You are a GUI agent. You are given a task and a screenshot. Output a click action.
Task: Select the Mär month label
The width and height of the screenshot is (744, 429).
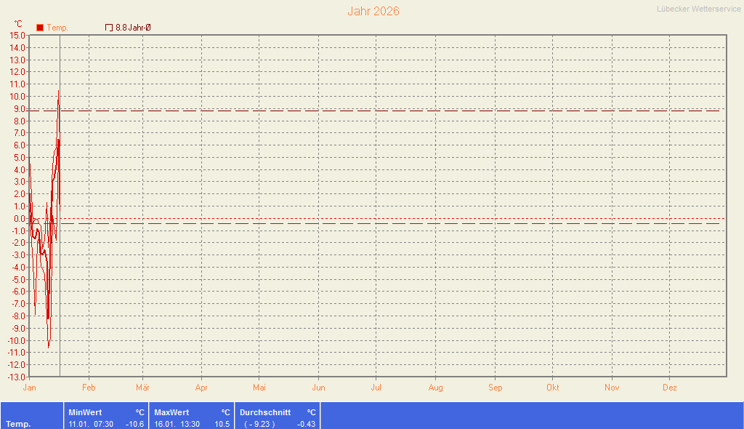coord(142,388)
